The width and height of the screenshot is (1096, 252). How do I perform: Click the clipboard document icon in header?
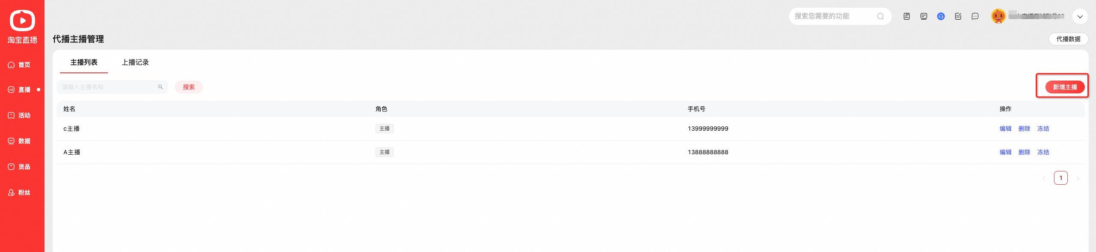point(906,16)
